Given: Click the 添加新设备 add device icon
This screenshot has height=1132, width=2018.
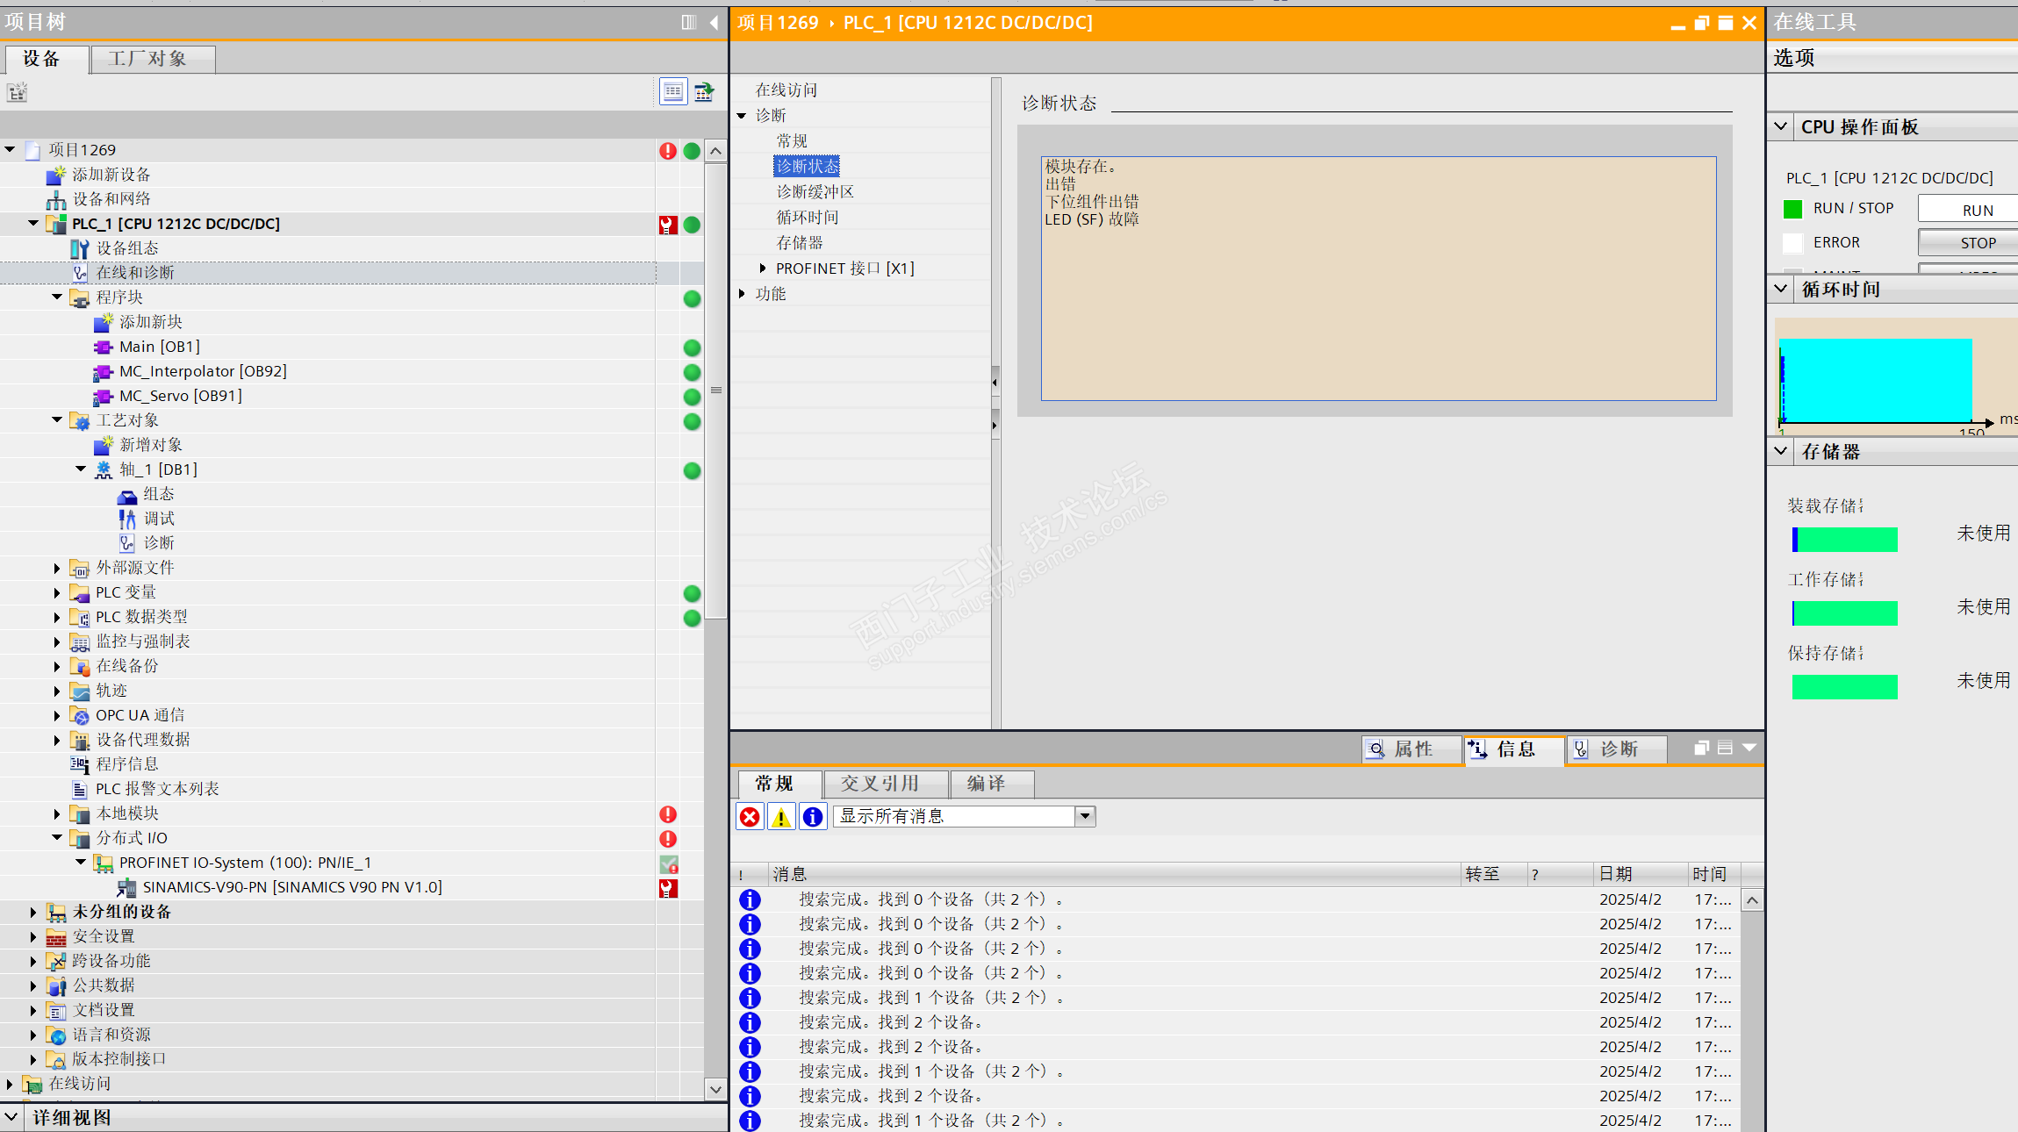Looking at the screenshot, I should [x=56, y=175].
